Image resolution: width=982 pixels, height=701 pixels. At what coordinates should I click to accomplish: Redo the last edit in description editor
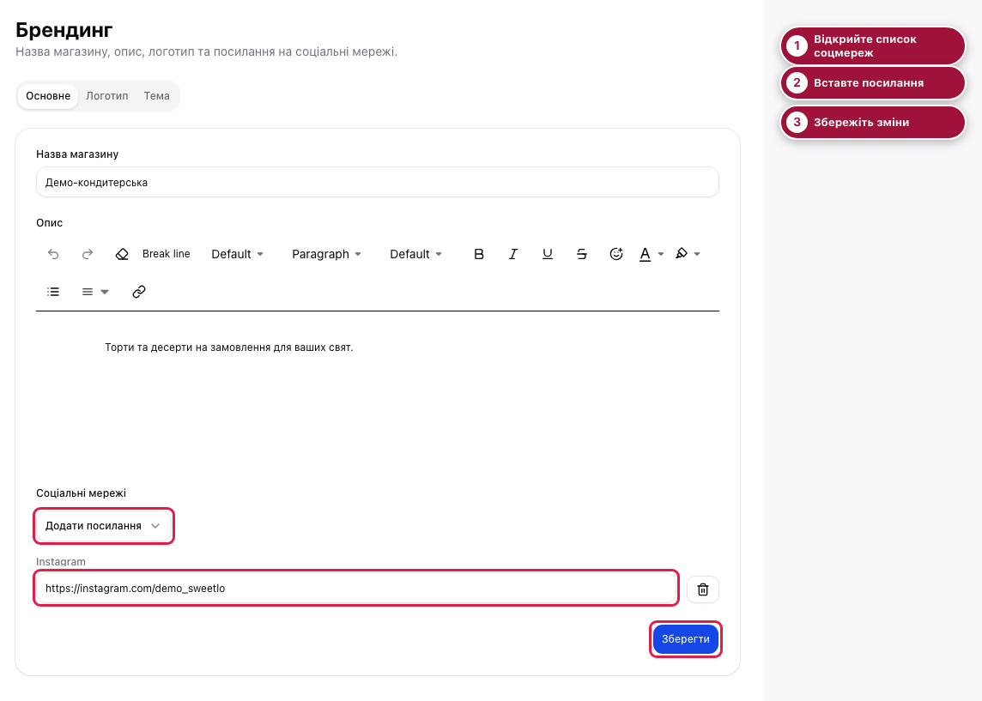(x=88, y=254)
